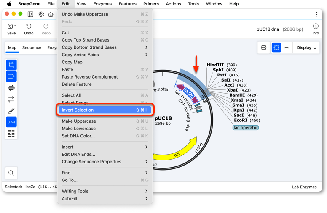Choose Go To...
Image resolution: width=327 pixels, height=213 pixels.
click(x=105, y=180)
